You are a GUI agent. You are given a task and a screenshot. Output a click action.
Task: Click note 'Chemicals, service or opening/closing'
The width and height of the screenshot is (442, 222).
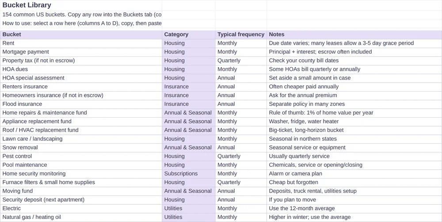point(354,165)
